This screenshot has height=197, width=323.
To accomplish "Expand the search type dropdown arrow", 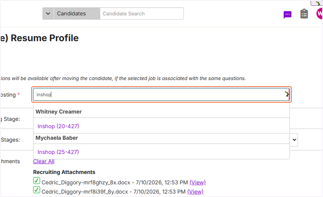I will coord(48,13).
